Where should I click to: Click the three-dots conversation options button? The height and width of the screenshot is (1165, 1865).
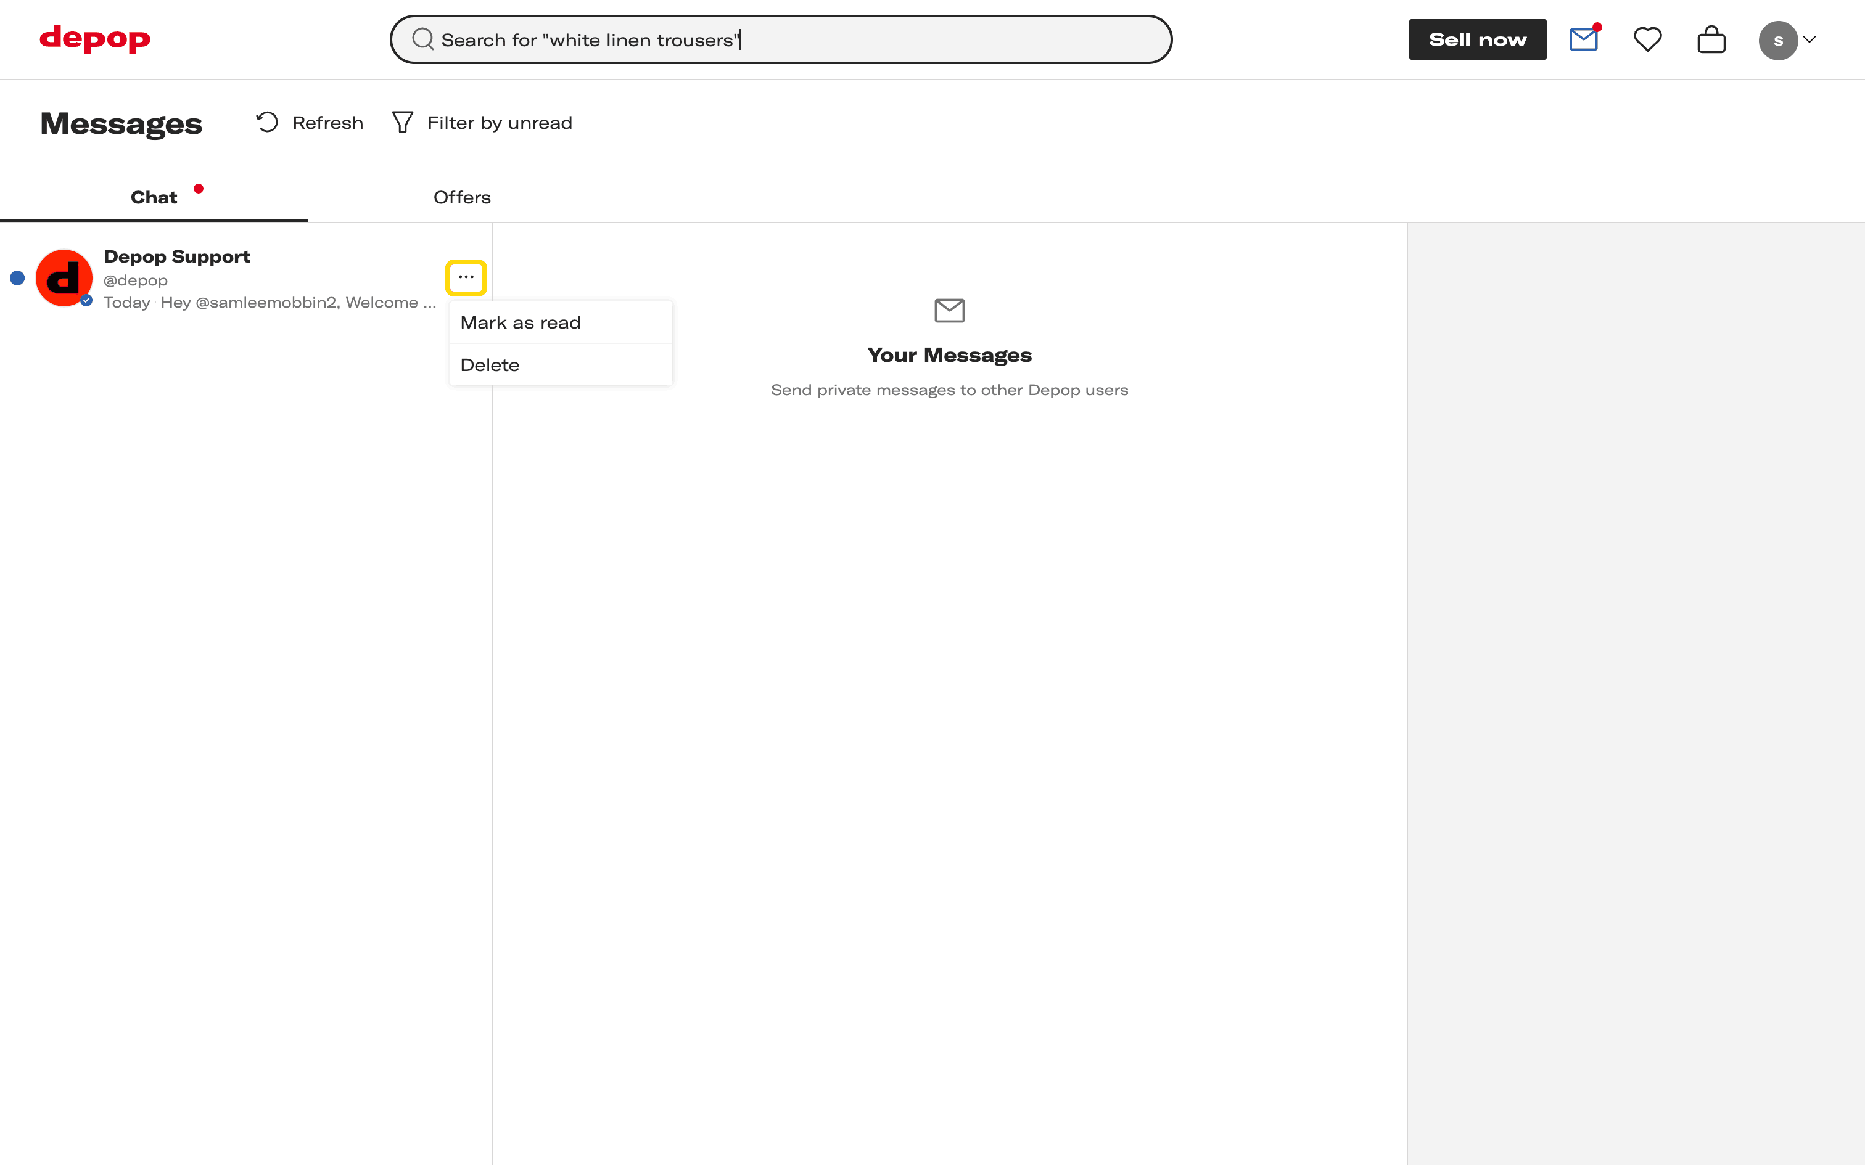tap(466, 277)
